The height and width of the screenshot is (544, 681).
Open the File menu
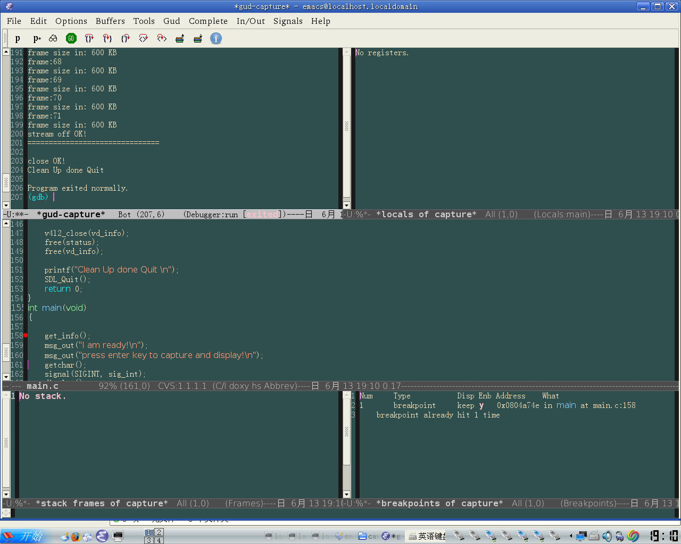(14, 21)
